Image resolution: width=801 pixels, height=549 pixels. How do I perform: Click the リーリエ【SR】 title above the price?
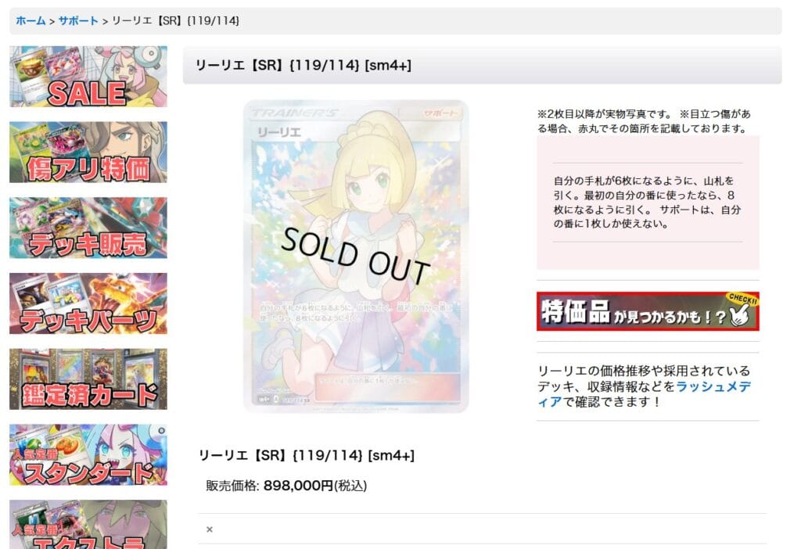pos(307,455)
